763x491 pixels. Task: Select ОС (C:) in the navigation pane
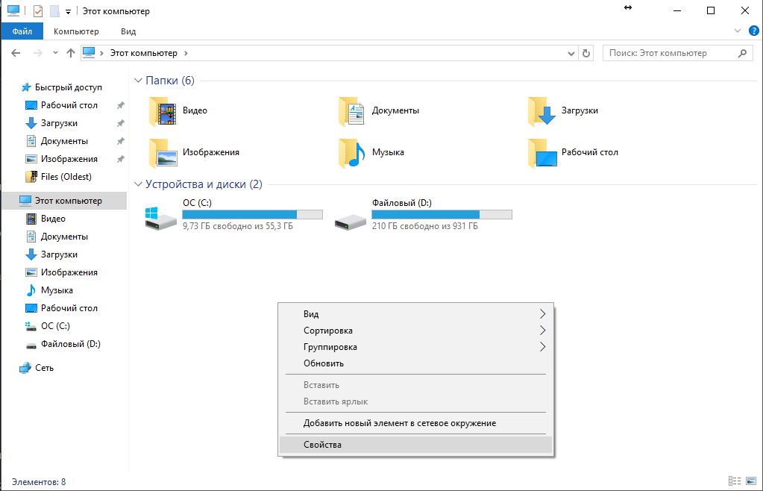pos(48,326)
